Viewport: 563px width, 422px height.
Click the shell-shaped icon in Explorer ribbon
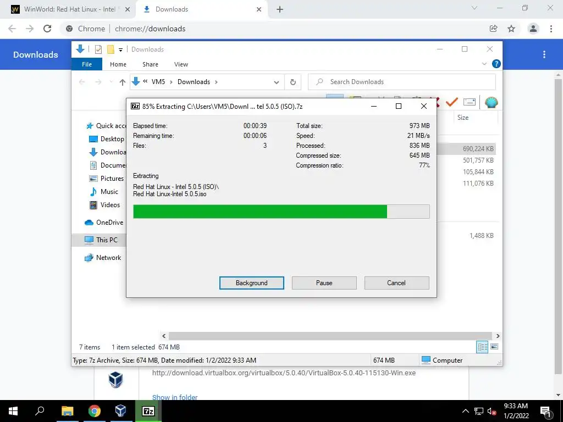pos(491,103)
